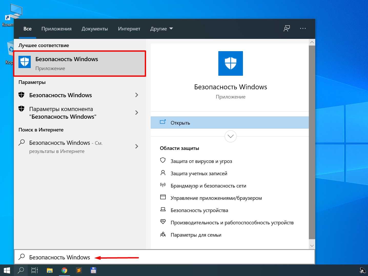Expand the Параметры компонента result arrow
The height and width of the screenshot is (276, 368).
pyautogui.click(x=137, y=113)
